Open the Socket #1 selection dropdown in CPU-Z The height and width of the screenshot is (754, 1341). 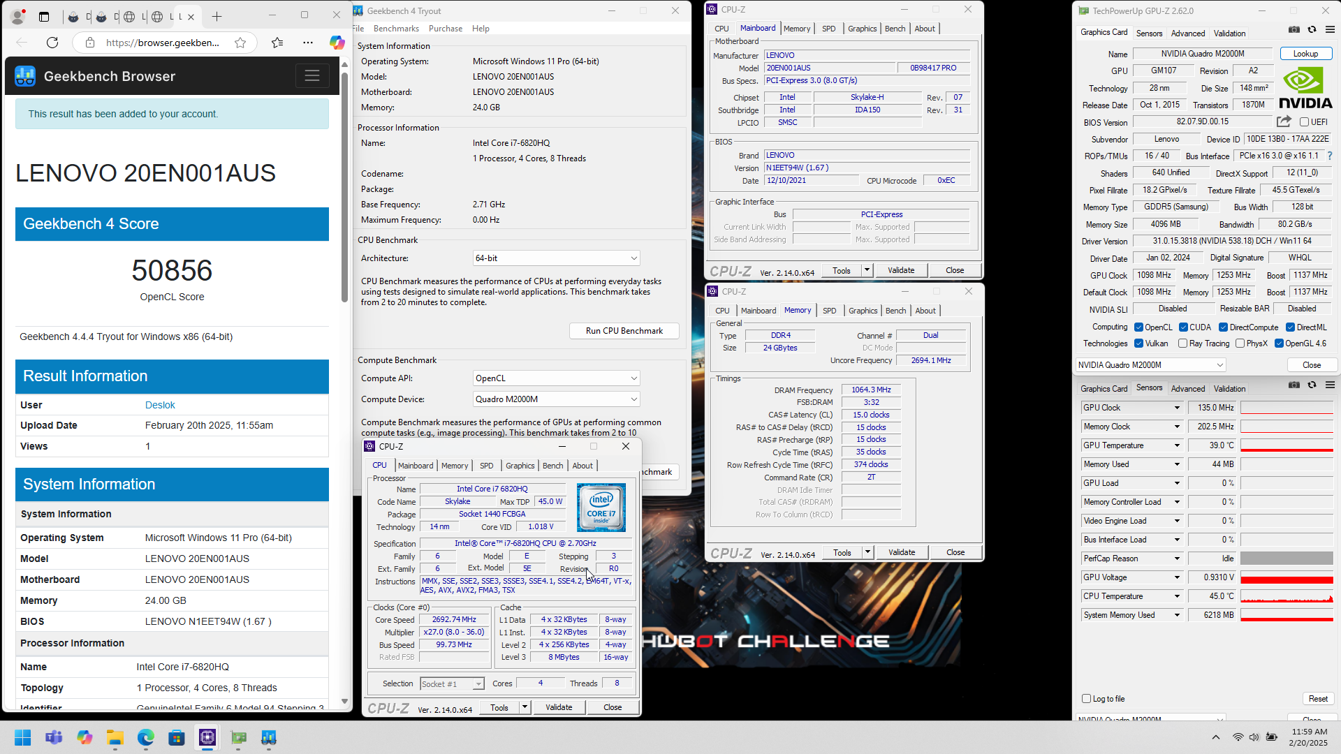tap(452, 684)
